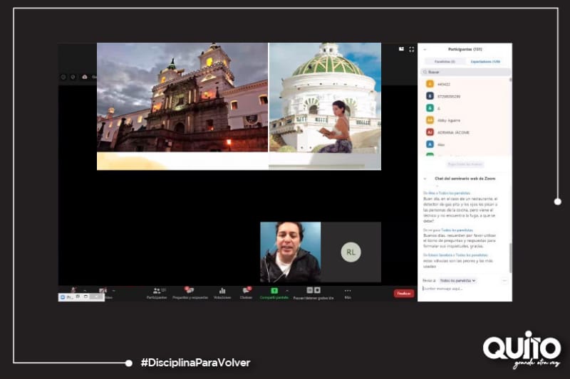Open the Votaciones polling icon
Viewport: 570px width, 379px height.
[222, 292]
